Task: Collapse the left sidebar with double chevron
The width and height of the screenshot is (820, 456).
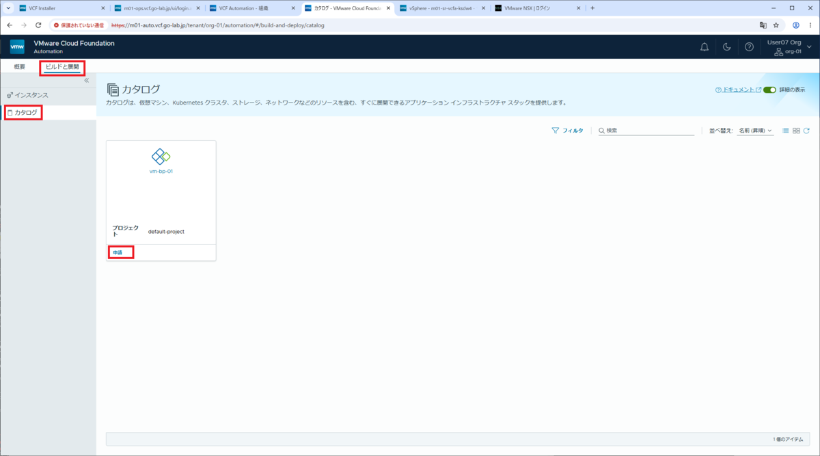Action: (87, 81)
